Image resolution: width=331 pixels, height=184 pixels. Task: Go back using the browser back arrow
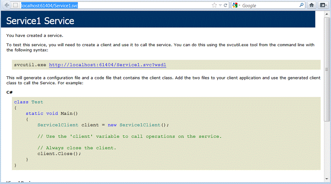pos(6,5)
